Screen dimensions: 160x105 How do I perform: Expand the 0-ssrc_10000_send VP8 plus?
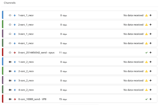150,99
